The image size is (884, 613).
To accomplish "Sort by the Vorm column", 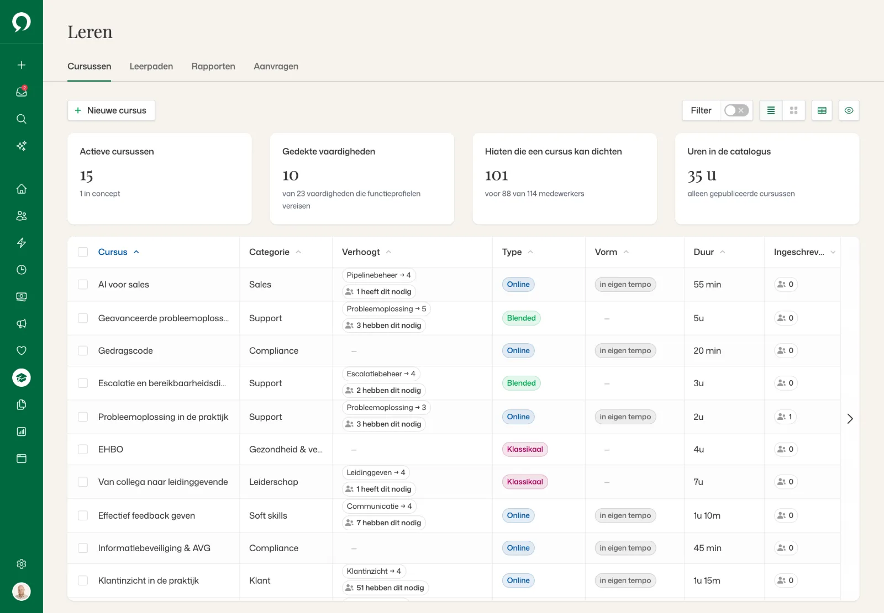I will click(x=612, y=252).
